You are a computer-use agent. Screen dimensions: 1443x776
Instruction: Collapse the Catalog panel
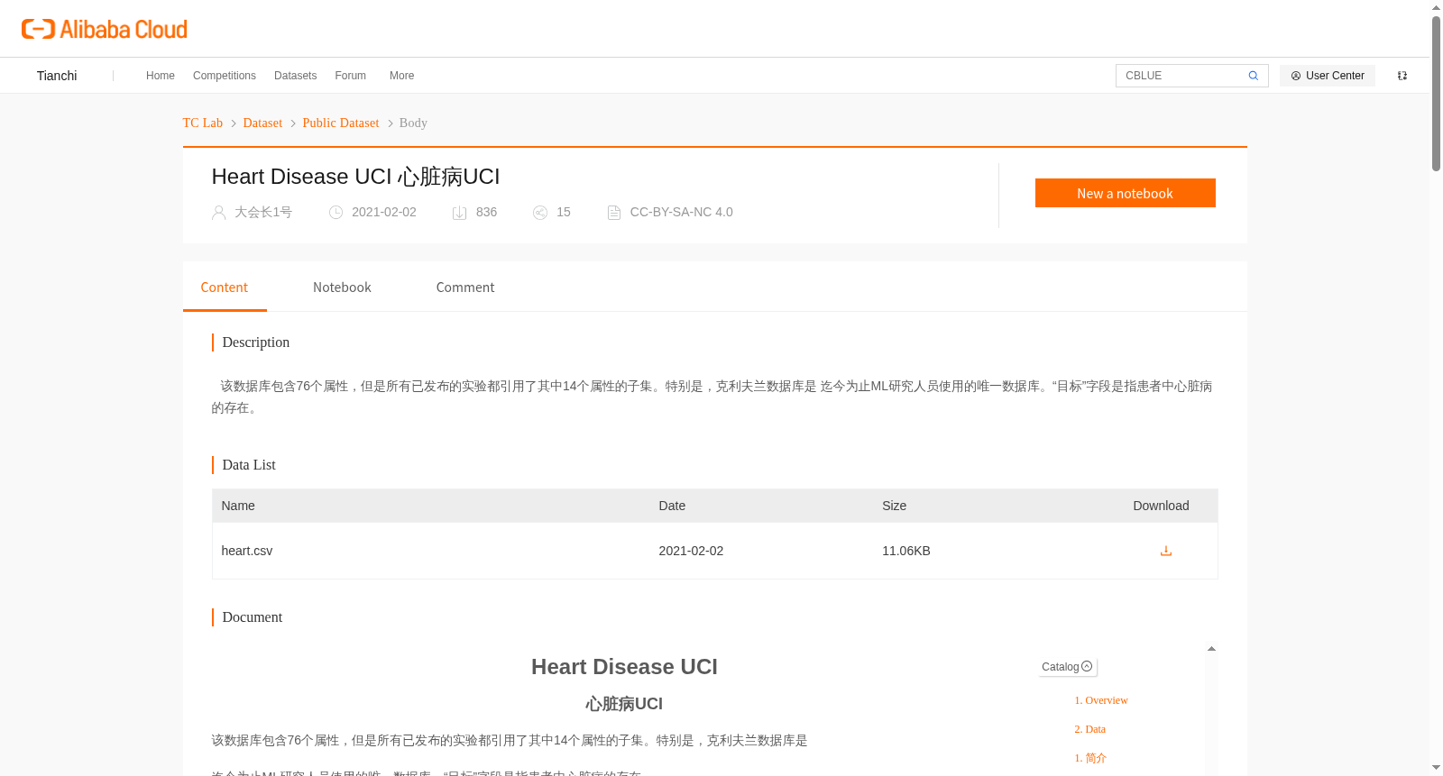(x=1068, y=667)
